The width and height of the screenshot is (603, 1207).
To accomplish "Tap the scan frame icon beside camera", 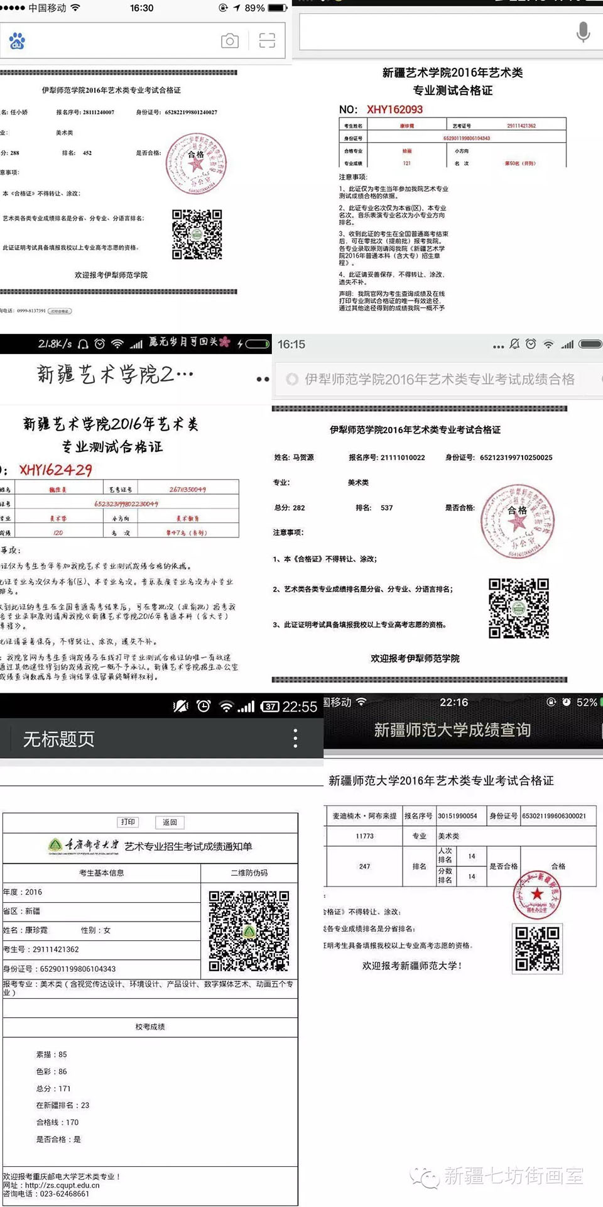I will (267, 41).
